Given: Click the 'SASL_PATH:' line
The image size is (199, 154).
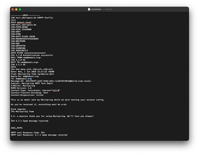Looking at the screenshot, I should [x=17, y=128].
